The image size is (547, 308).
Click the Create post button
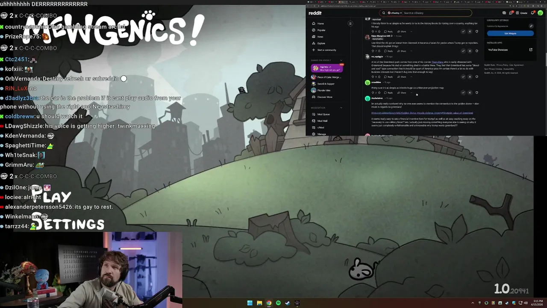click(521, 13)
